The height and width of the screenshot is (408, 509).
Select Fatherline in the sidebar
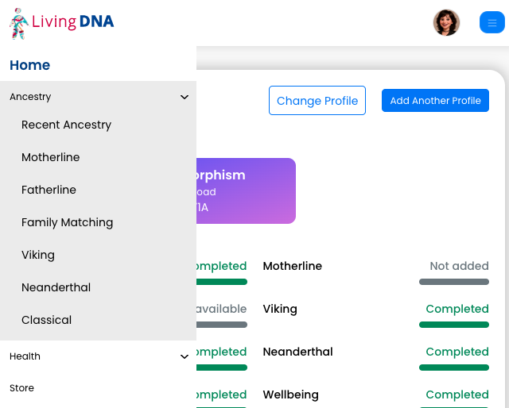49,190
